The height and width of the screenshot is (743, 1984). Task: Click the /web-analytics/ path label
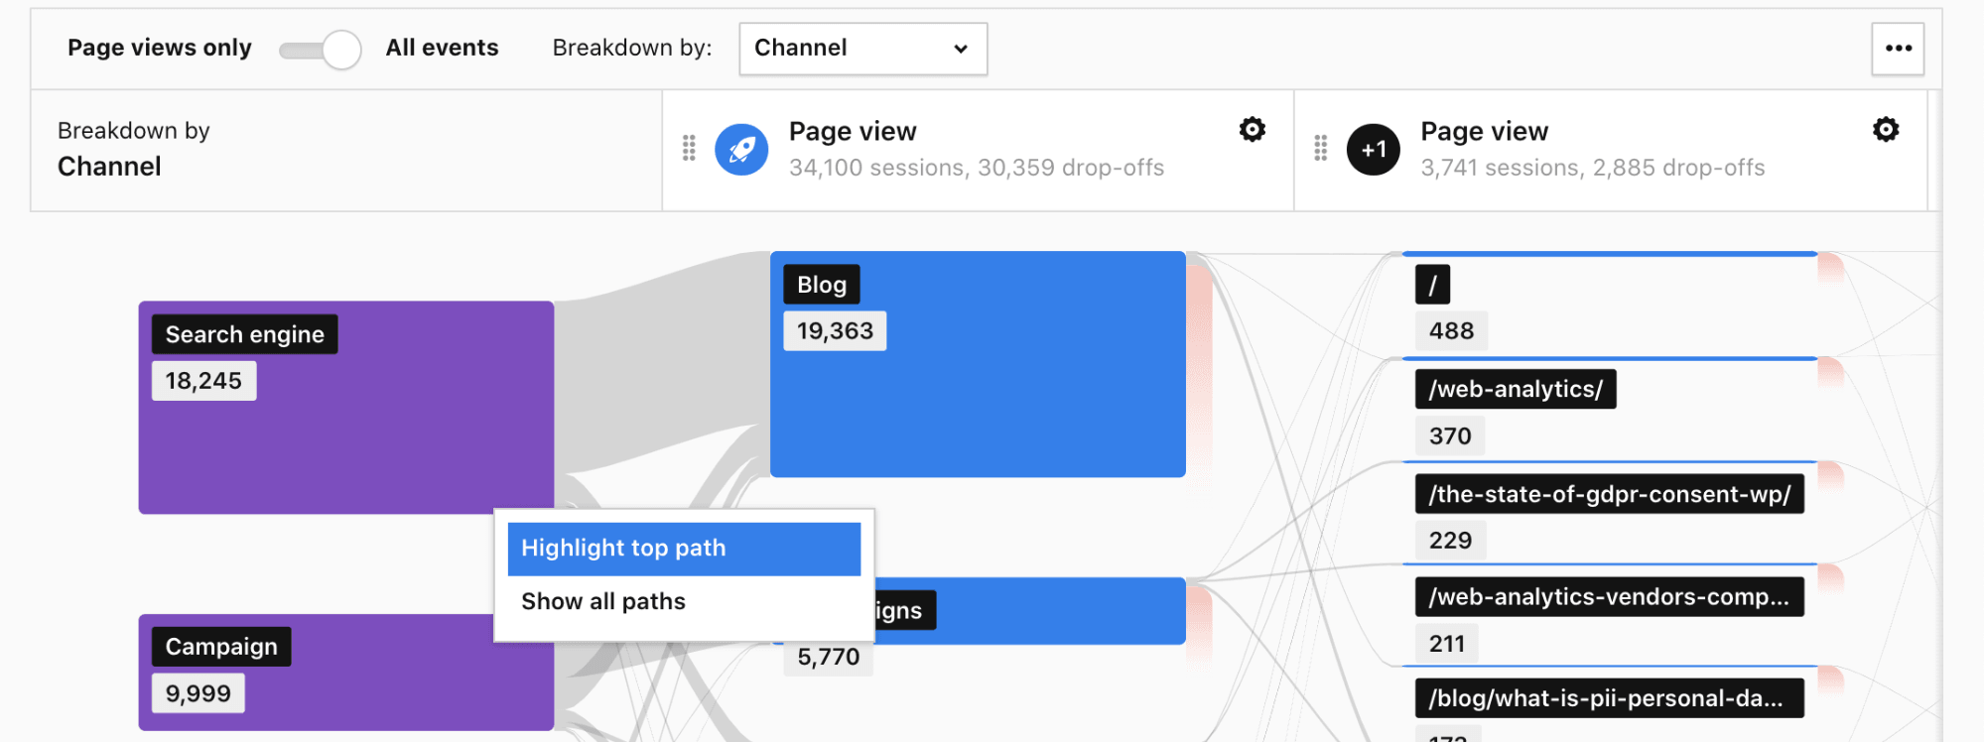click(x=1515, y=389)
